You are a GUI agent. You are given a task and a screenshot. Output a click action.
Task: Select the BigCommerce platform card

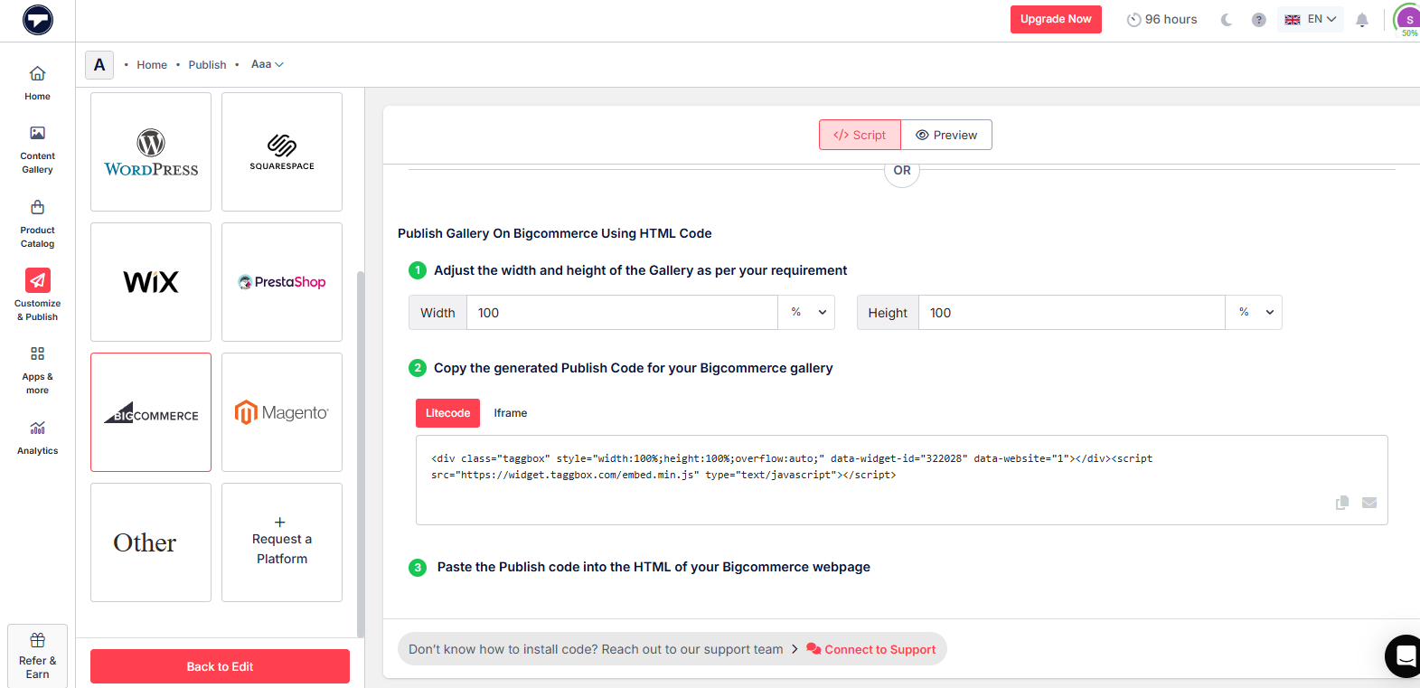coord(151,412)
